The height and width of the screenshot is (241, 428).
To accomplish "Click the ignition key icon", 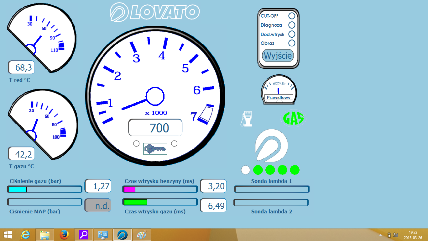I will [155, 148].
